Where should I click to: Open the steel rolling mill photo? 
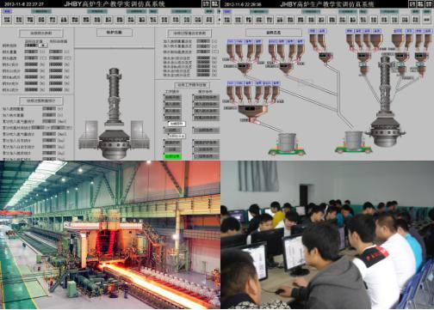pos(110,235)
